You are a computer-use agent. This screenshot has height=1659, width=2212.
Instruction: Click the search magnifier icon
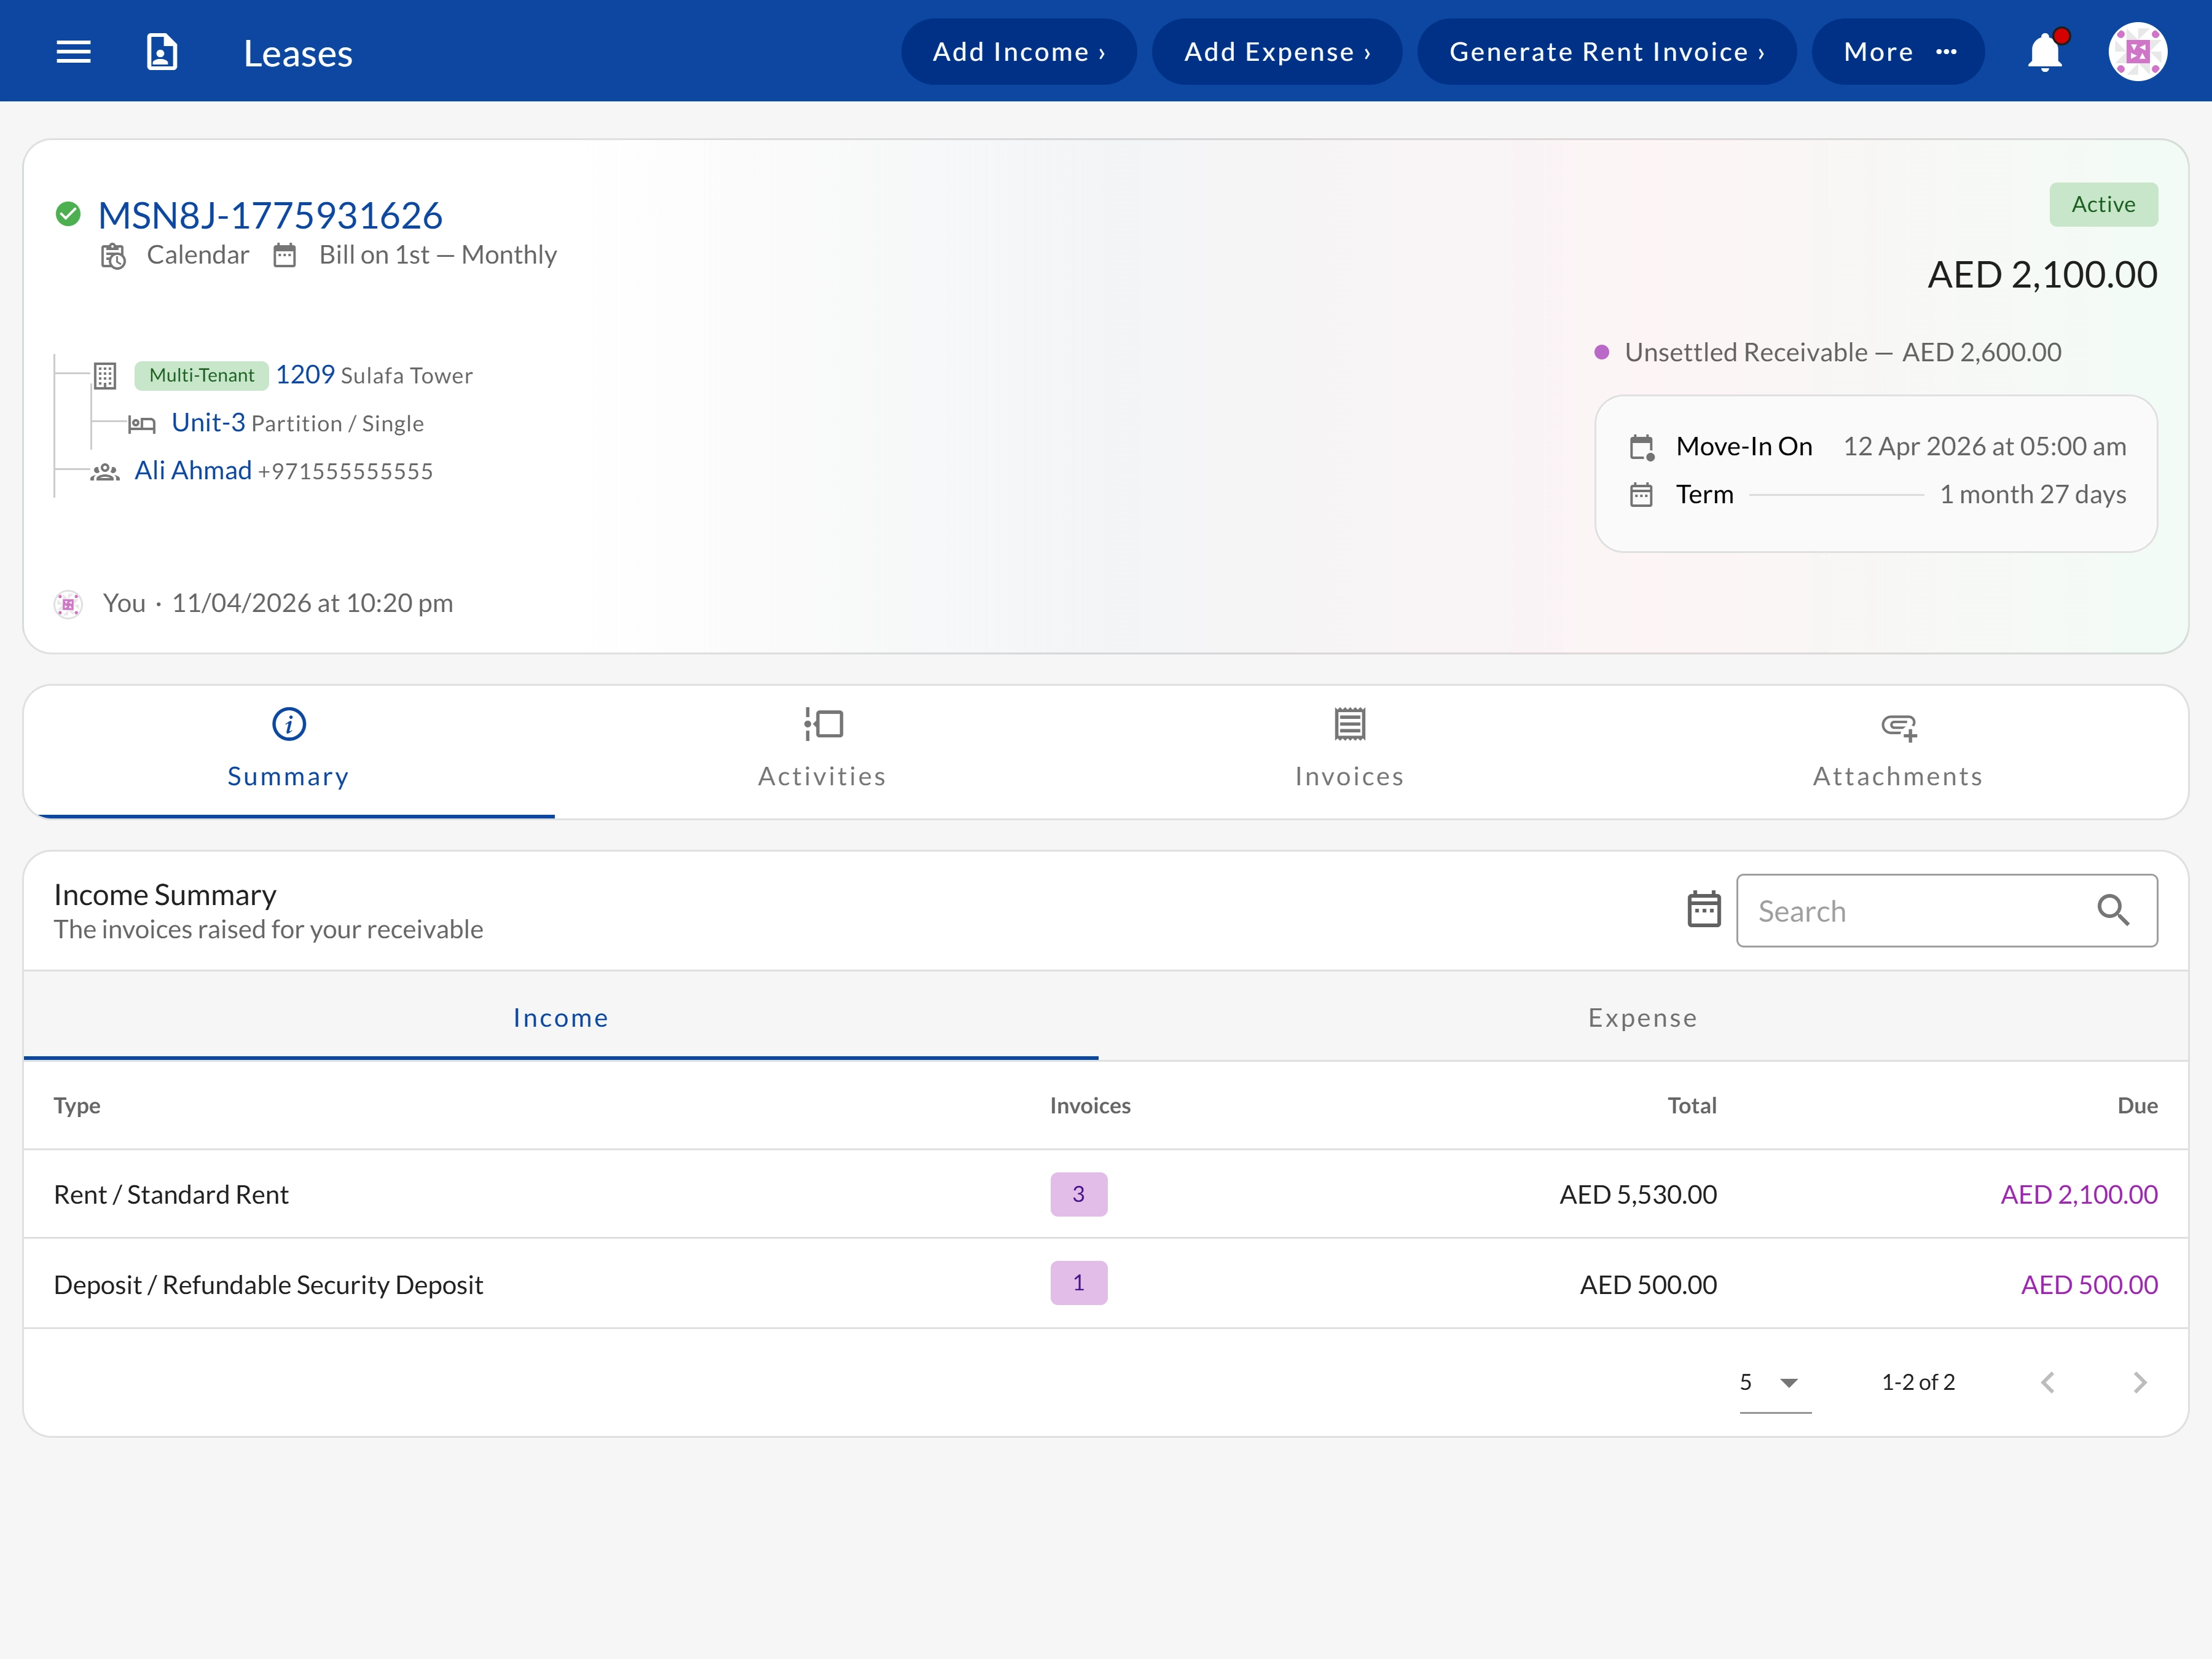[x=2113, y=910]
